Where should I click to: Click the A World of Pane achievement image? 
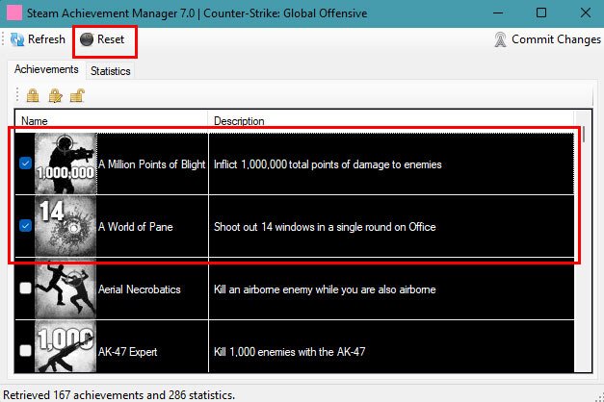(66, 226)
